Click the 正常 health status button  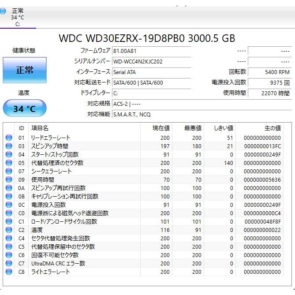[x=25, y=70]
